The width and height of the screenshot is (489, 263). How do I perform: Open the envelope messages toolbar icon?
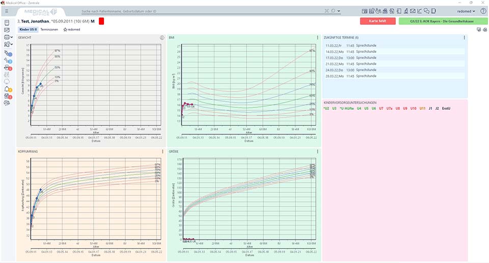tap(413, 11)
